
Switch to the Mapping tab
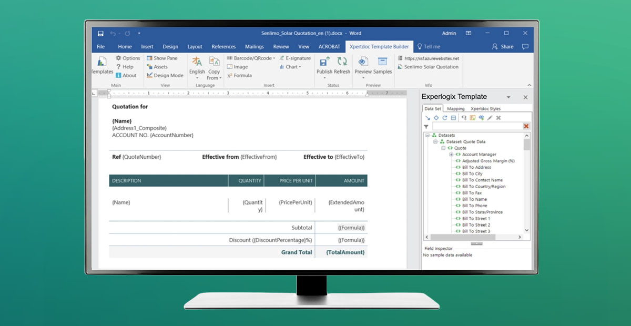[456, 109]
